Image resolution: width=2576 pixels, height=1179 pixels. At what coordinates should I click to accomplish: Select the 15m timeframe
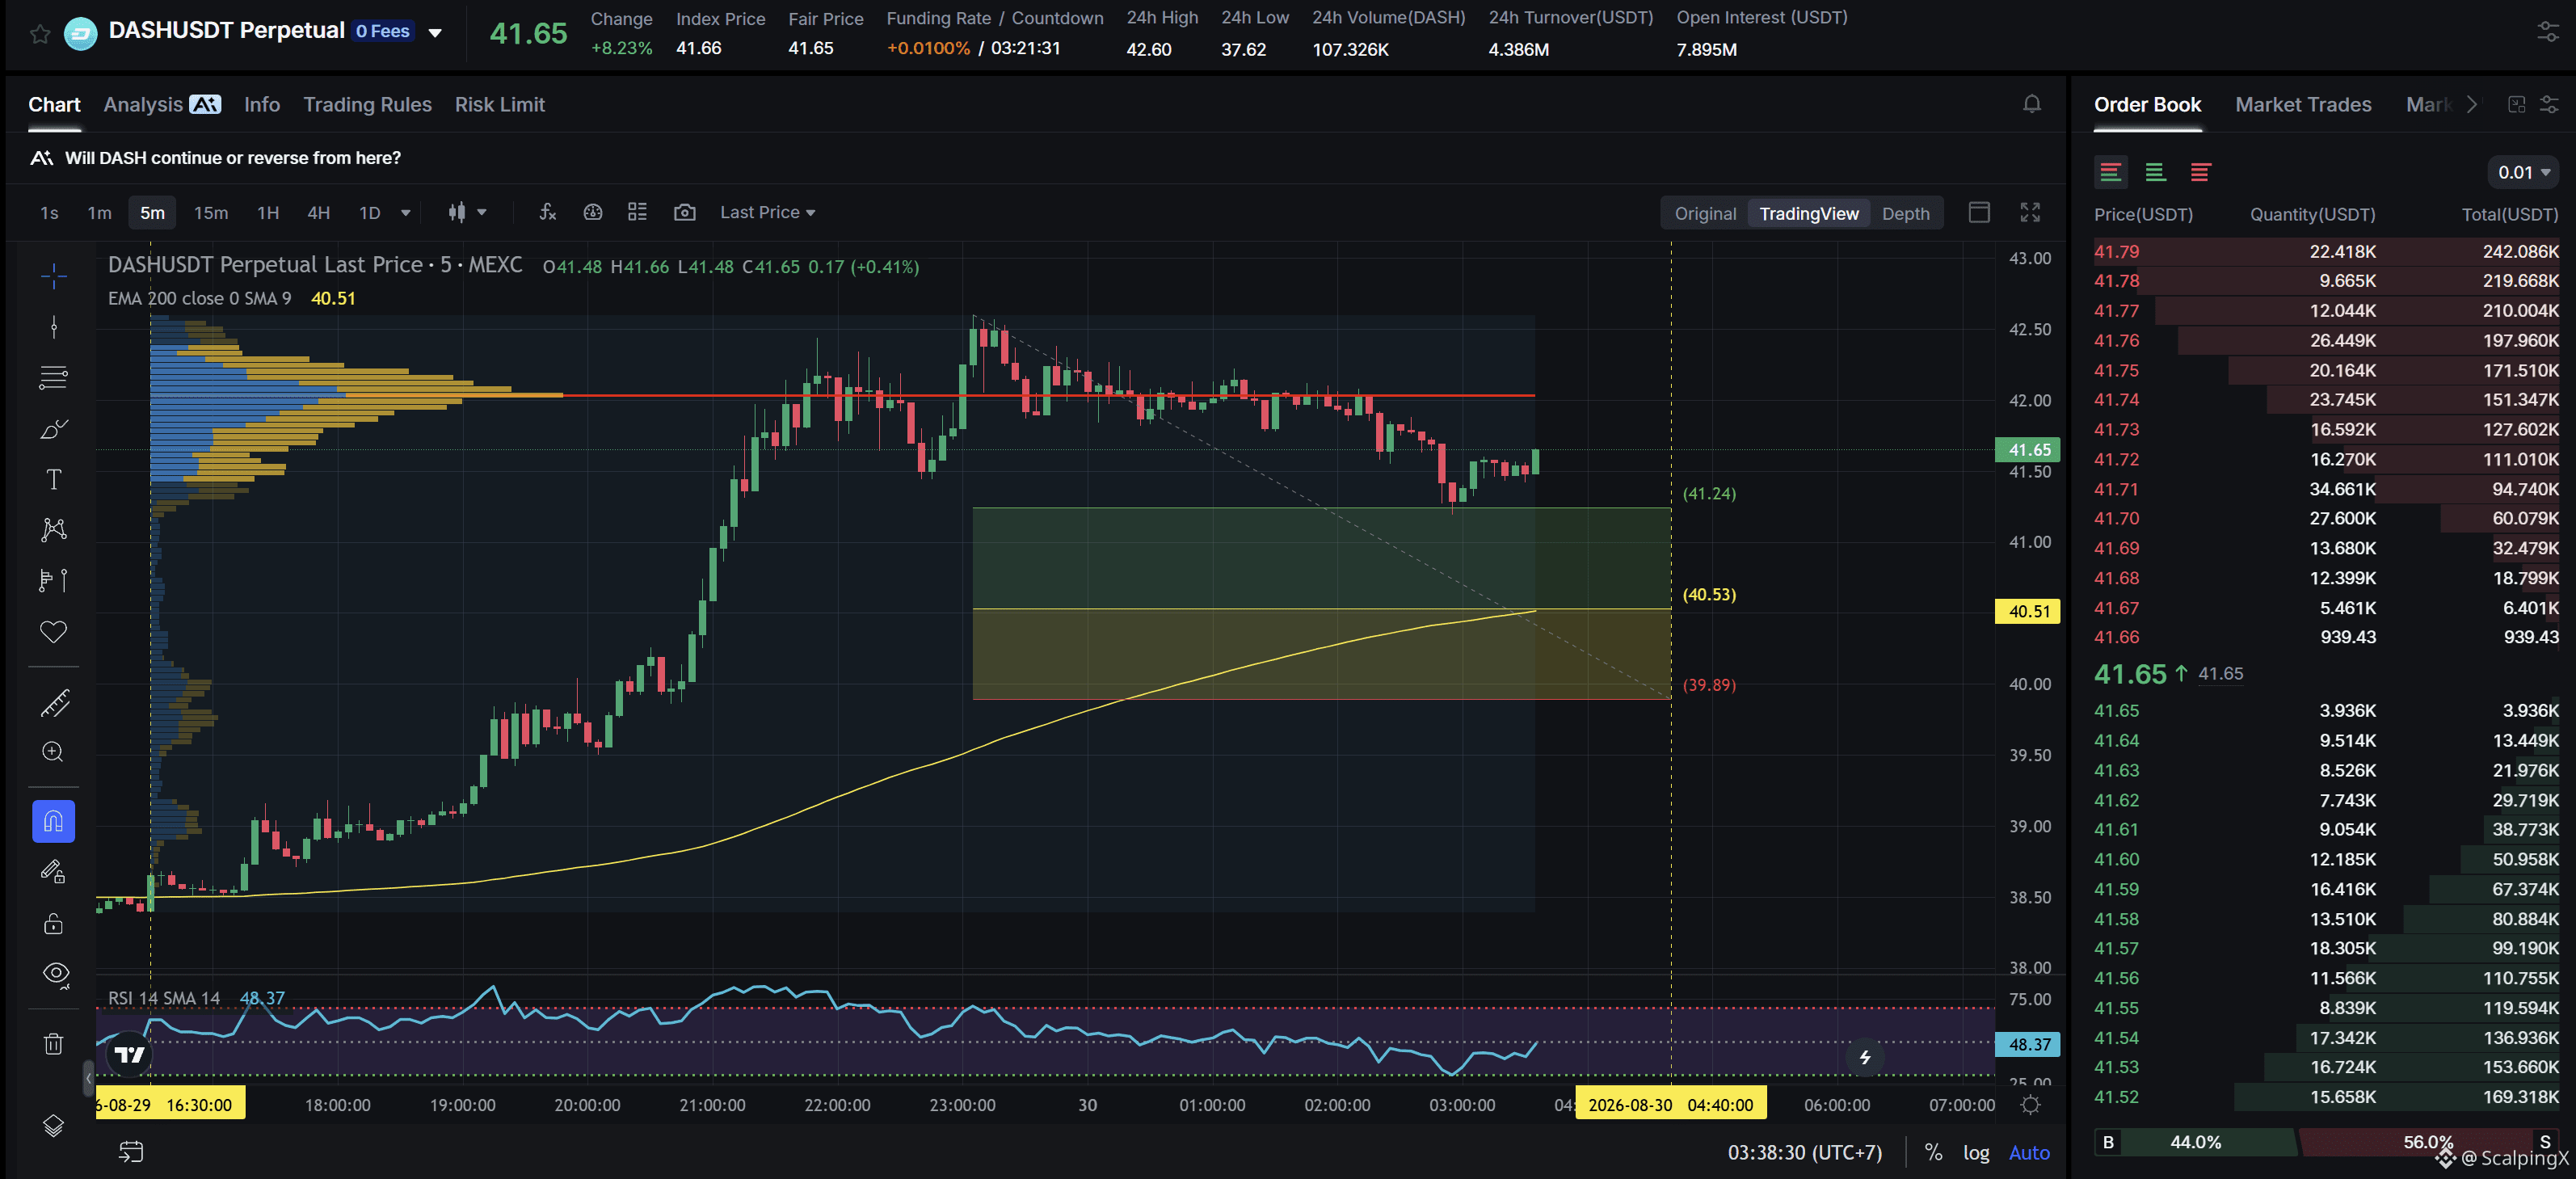211,212
